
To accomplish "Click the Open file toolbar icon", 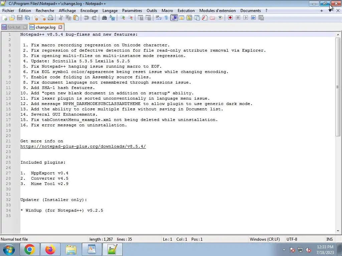I will 12,18.
